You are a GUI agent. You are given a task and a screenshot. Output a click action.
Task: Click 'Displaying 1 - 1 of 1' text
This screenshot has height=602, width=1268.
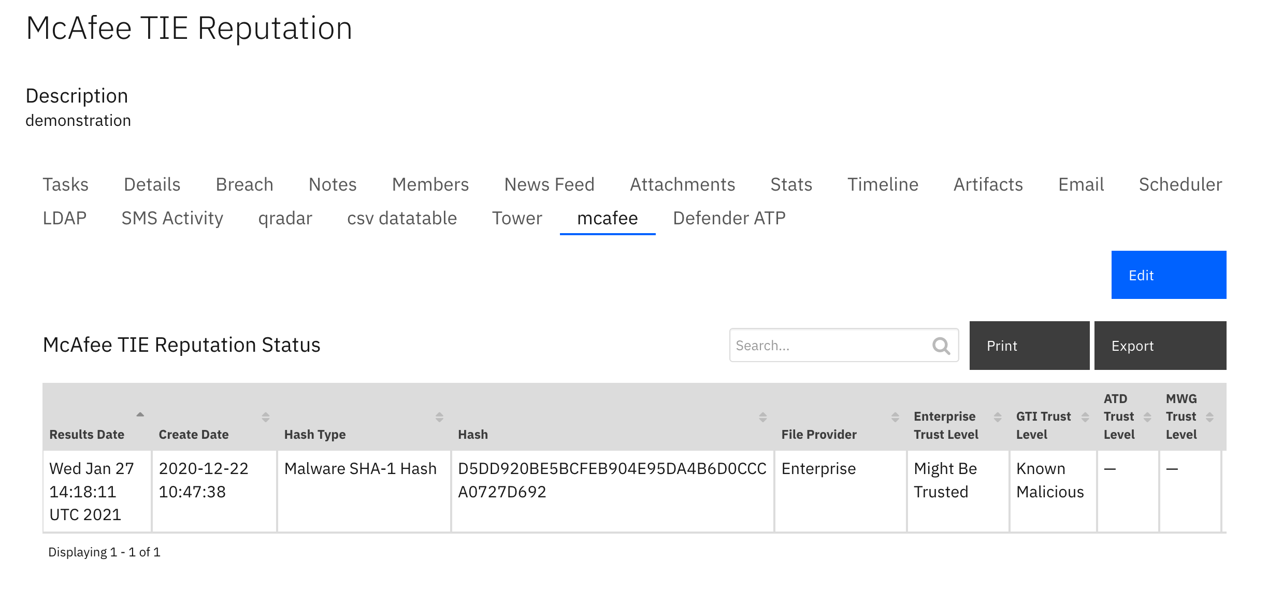tap(104, 552)
